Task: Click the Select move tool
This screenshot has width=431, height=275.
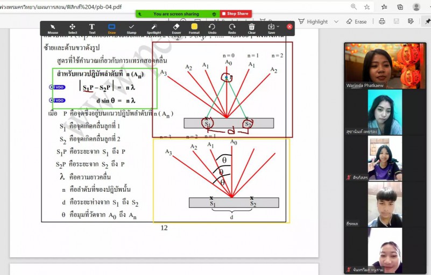Action: [x=72, y=28]
